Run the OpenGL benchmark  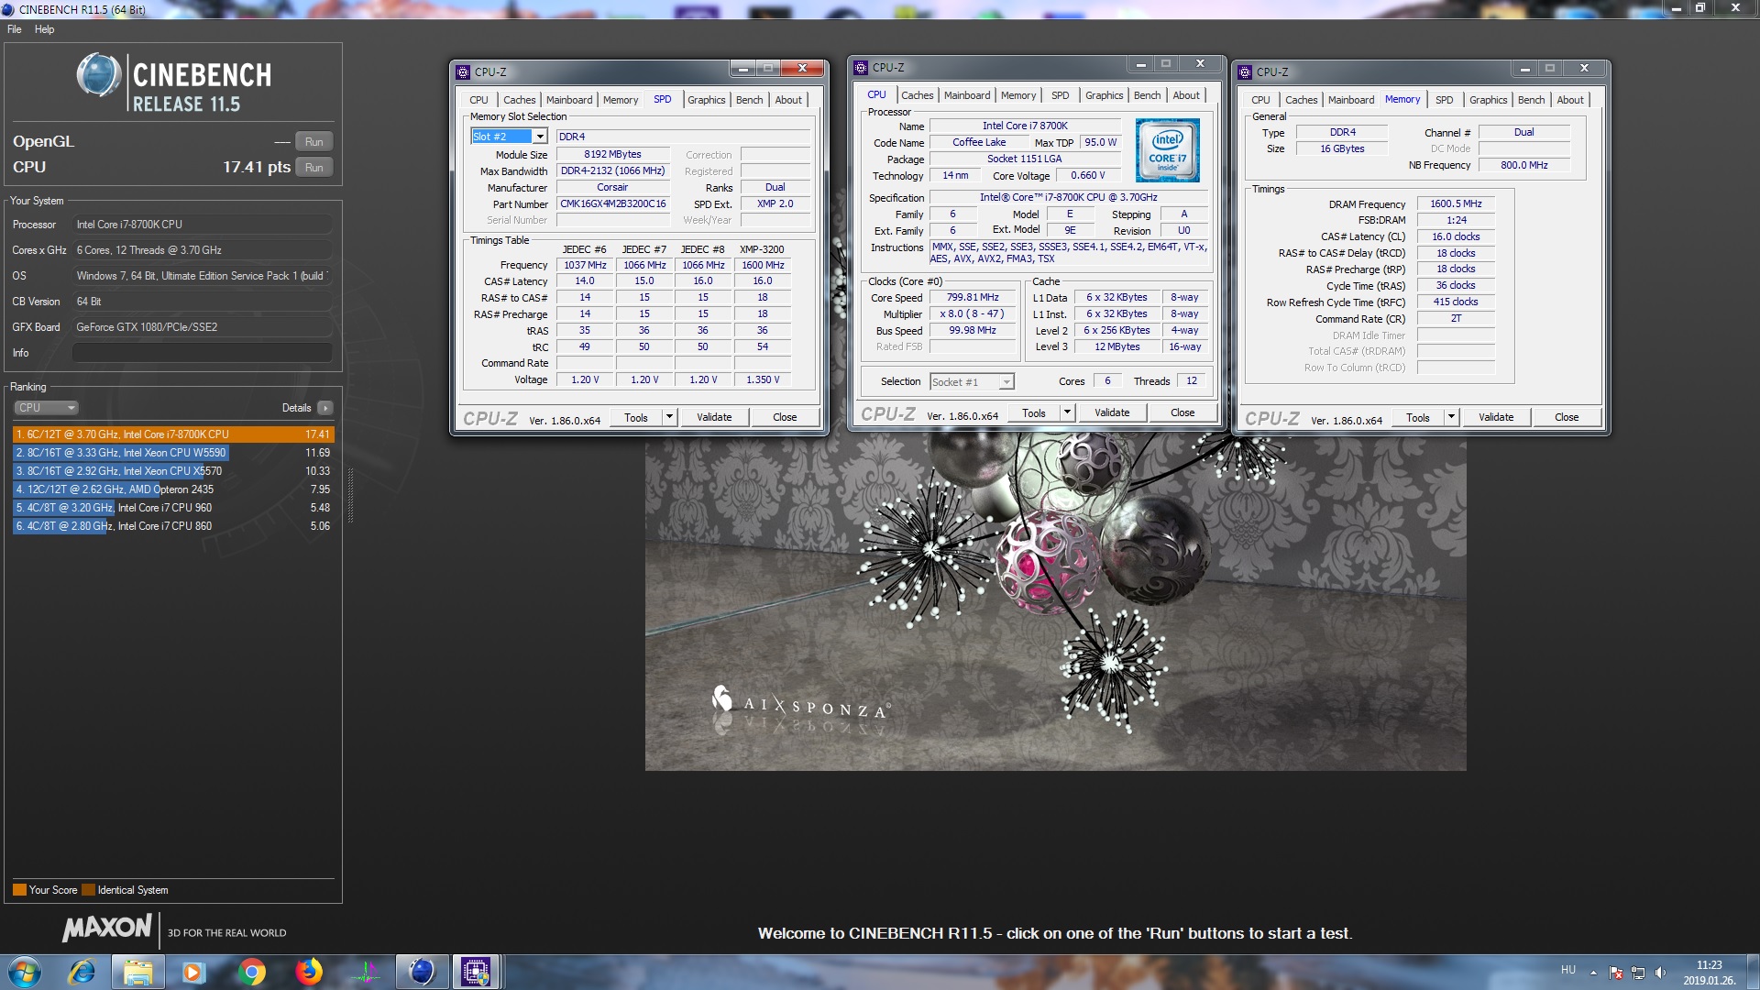pos(313,142)
